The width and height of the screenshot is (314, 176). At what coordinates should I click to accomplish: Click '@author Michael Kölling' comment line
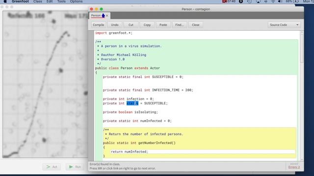point(124,55)
